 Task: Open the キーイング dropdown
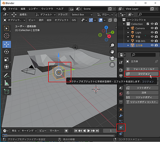(29, 131)
